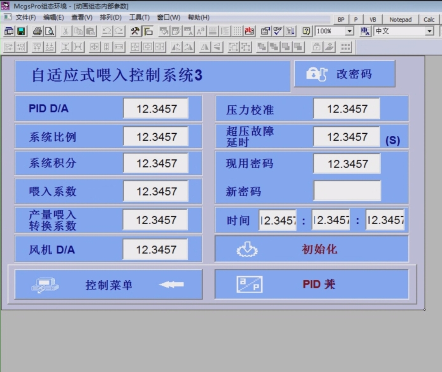Launch Notepad from the top shortcut bar

[400, 19]
